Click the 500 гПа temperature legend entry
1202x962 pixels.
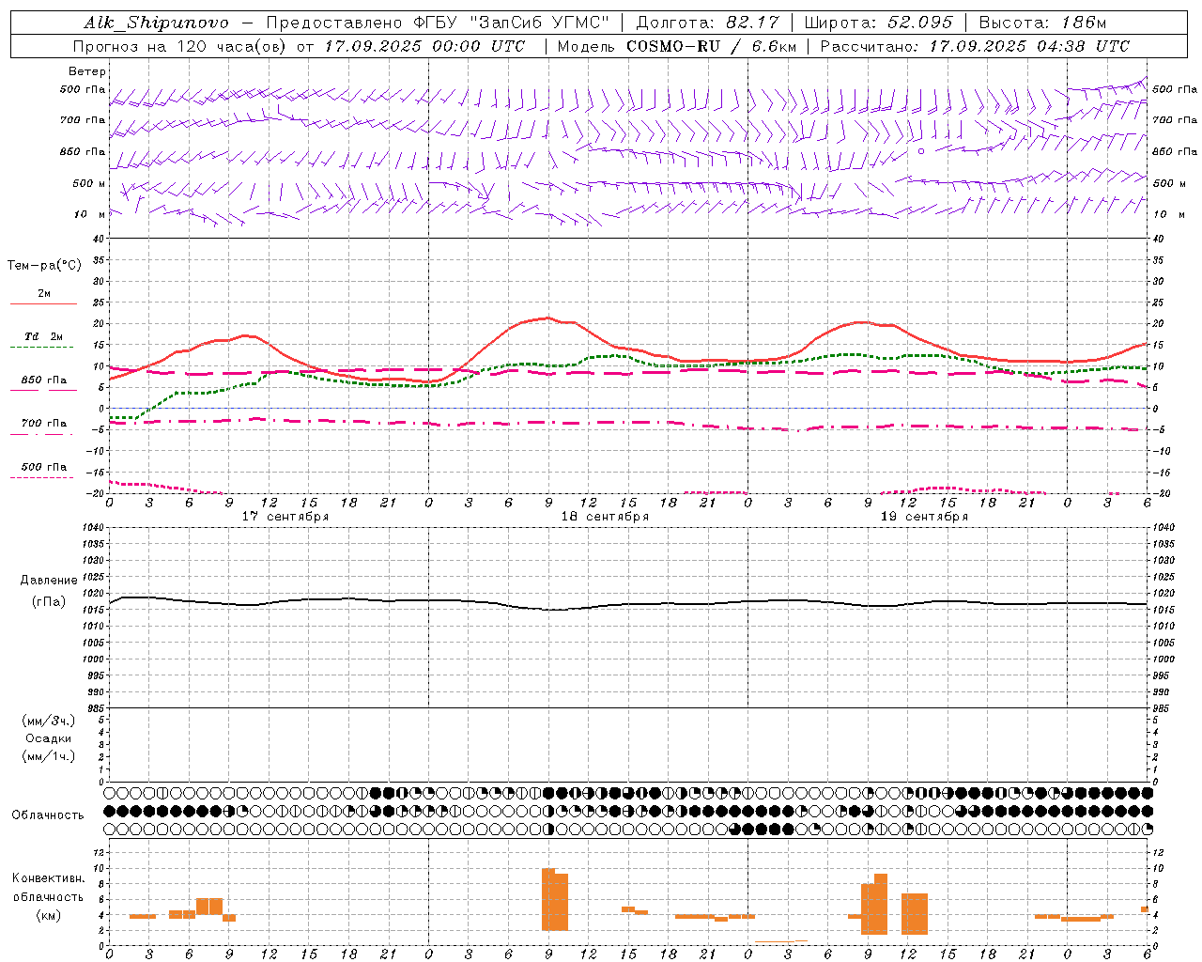point(44,467)
